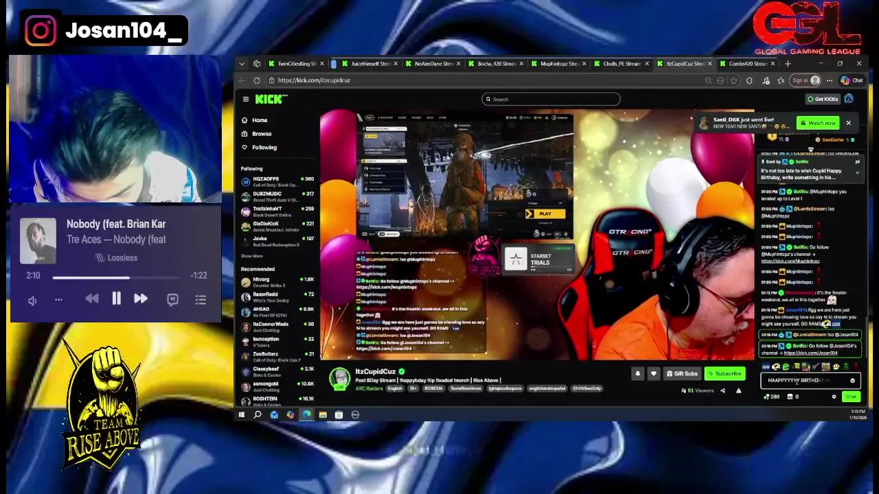The height and width of the screenshot is (494, 879).
Task: Expand Show More under Following
Action: click(252, 256)
